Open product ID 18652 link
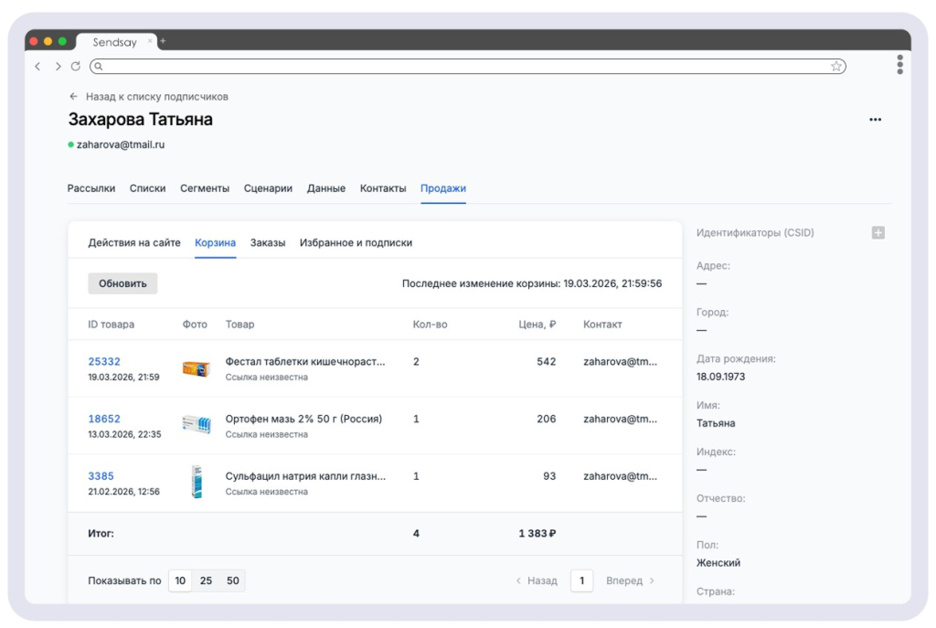The height and width of the screenshot is (628, 936). [x=104, y=419]
